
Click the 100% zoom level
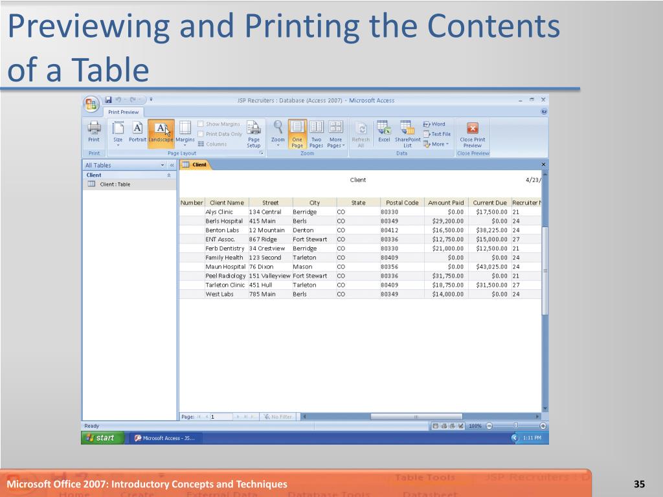coord(475,426)
